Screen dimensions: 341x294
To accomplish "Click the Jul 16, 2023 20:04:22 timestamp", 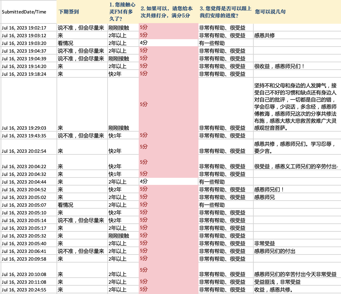I will coord(24,167).
